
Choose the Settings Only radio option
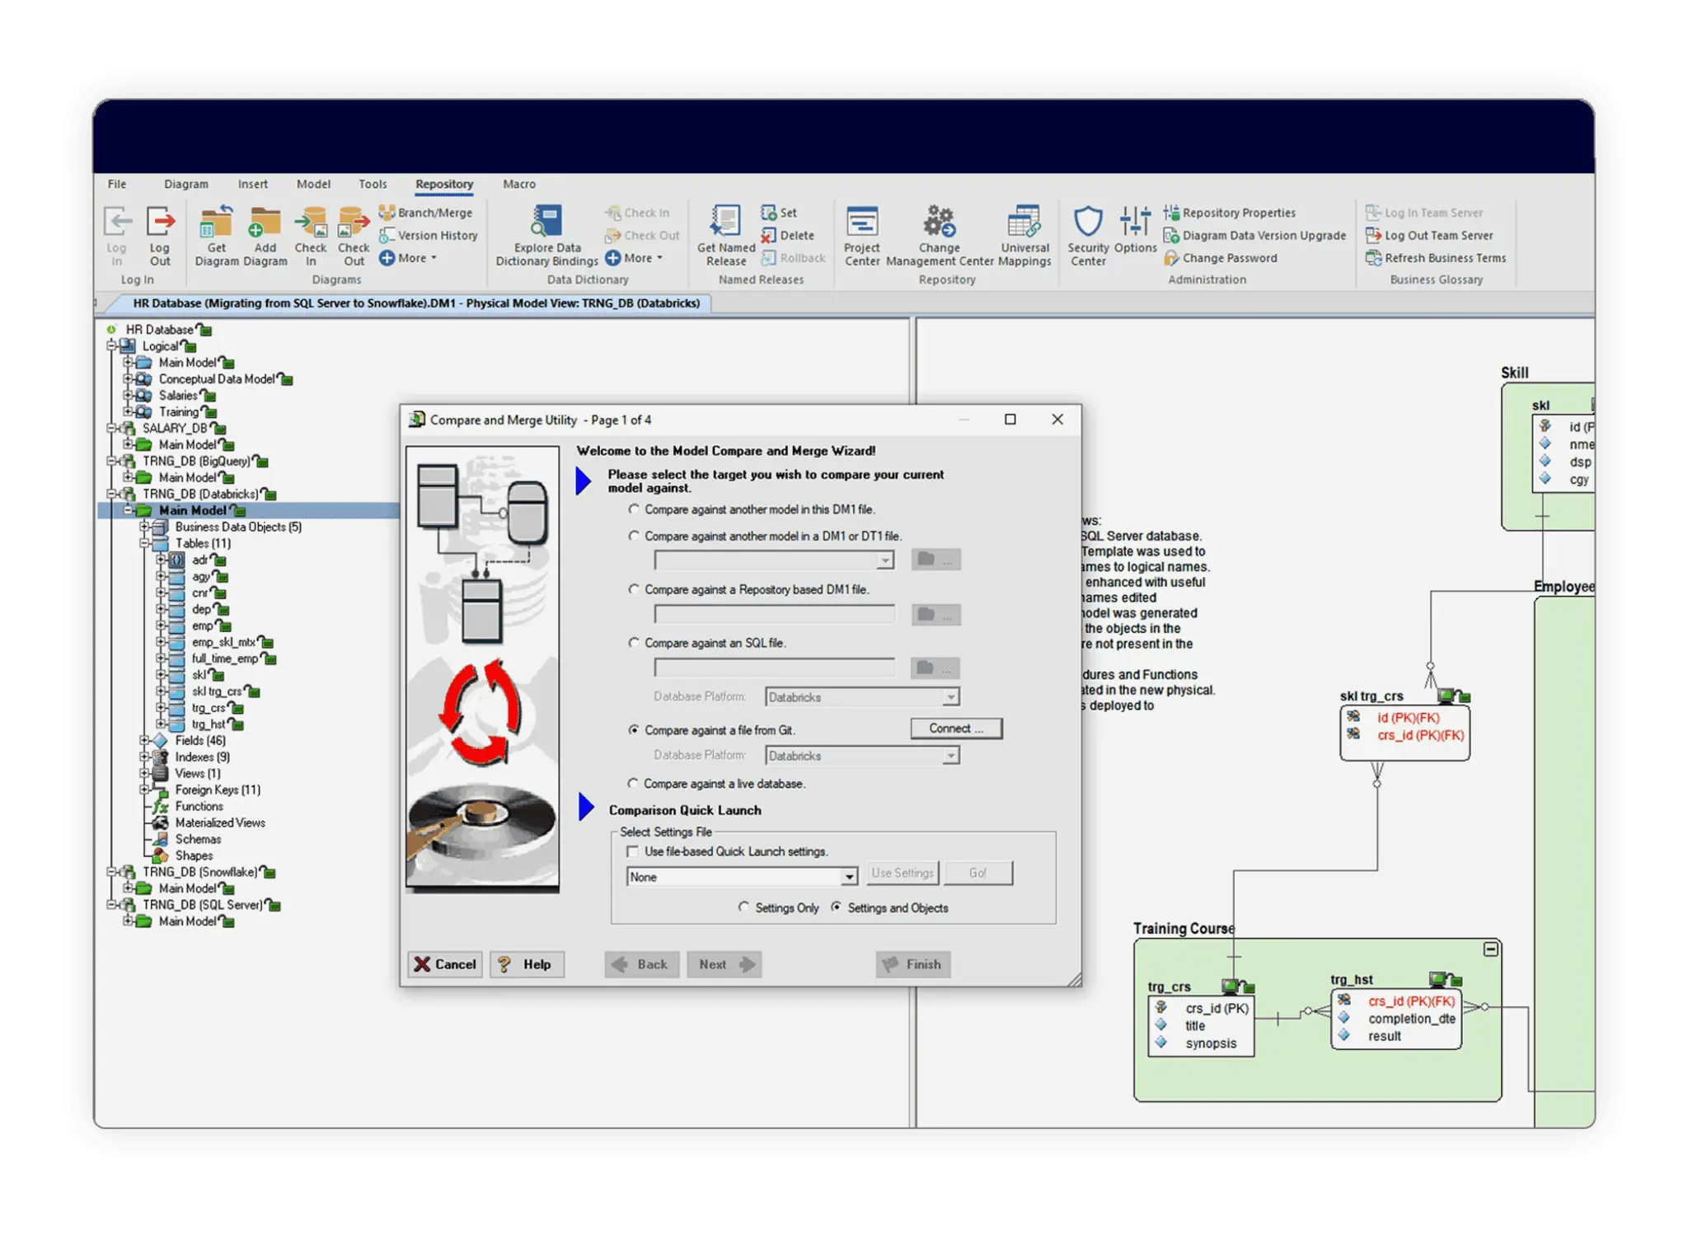point(743,907)
